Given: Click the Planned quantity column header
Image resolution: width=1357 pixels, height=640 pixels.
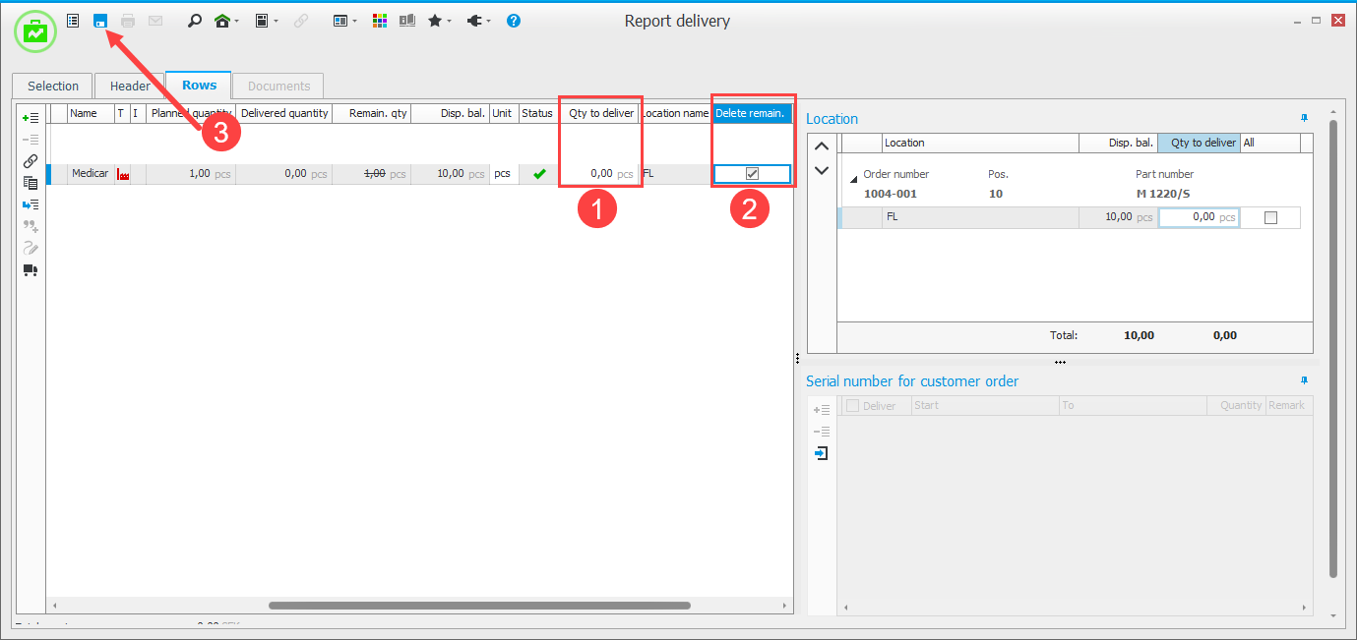Looking at the screenshot, I should pyautogui.click(x=191, y=113).
